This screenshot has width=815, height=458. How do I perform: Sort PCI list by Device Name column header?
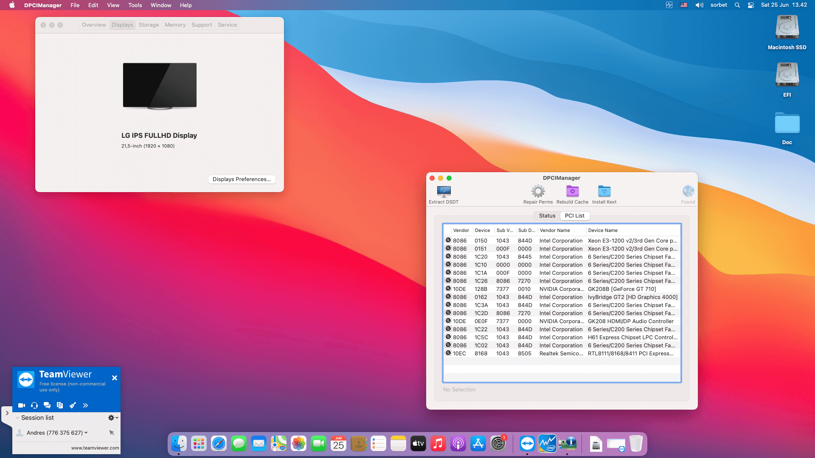[x=633, y=230]
